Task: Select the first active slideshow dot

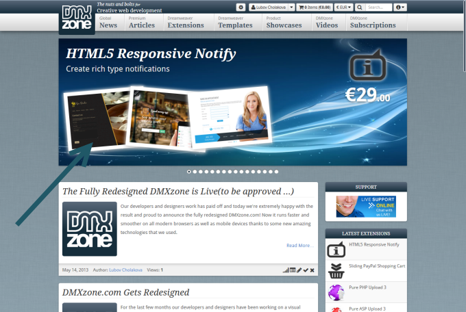Action: click(x=189, y=172)
